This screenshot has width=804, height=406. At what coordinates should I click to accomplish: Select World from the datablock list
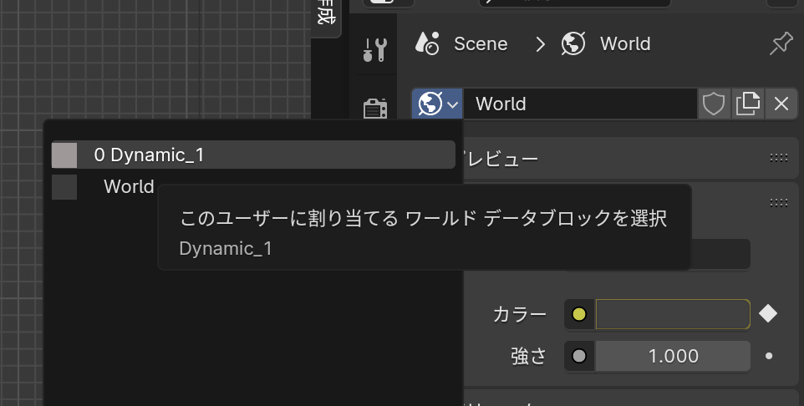(x=128, y=186)
